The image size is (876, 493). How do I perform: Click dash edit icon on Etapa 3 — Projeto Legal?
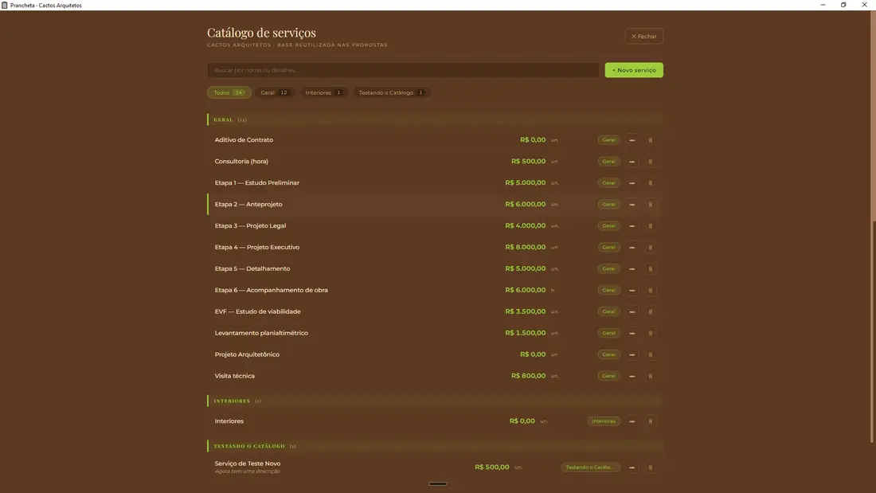(x=632, y=226)
